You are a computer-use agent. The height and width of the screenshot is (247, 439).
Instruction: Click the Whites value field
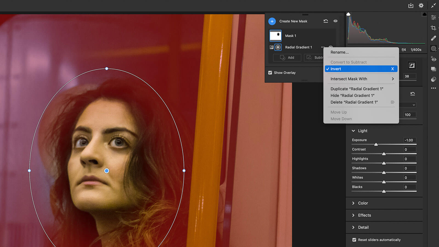click(410, 178)
